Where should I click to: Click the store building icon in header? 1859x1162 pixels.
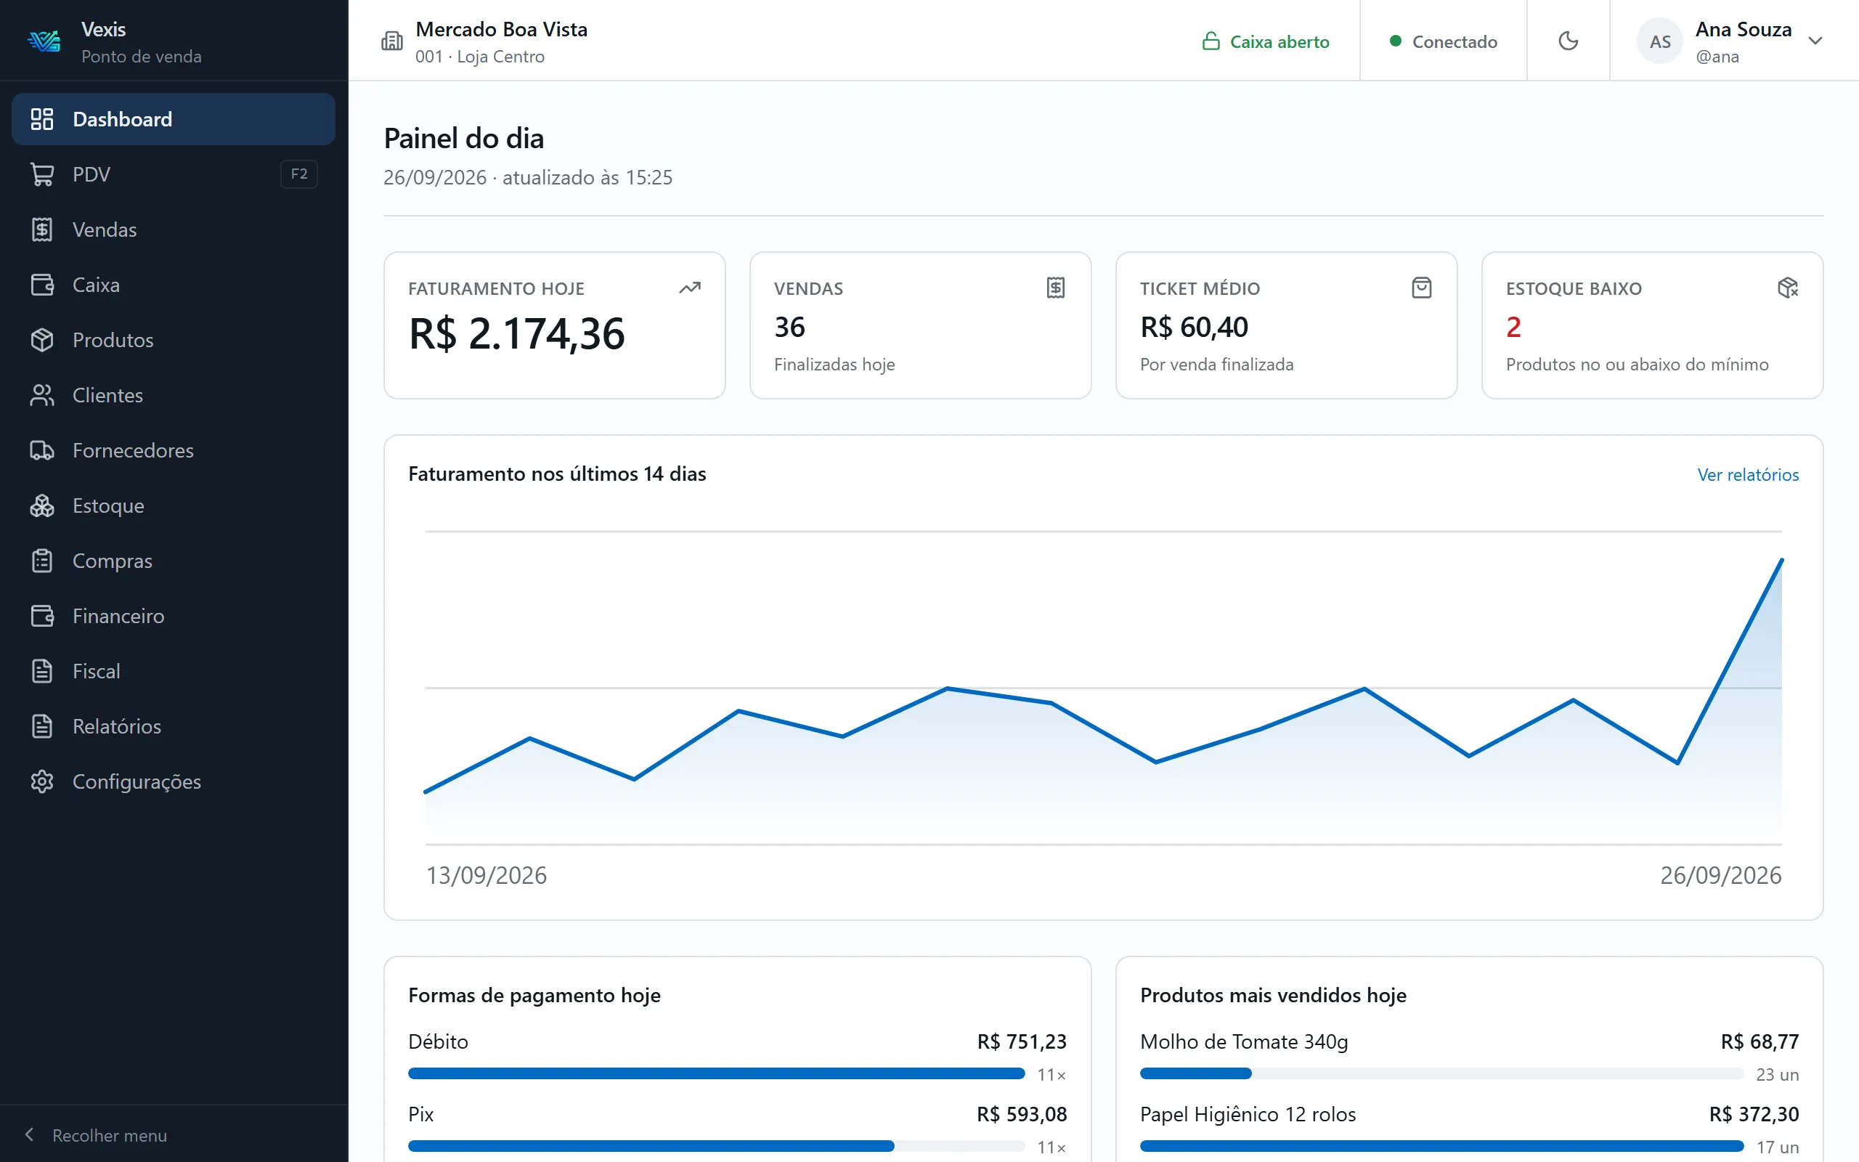click(x=392, y=41)
